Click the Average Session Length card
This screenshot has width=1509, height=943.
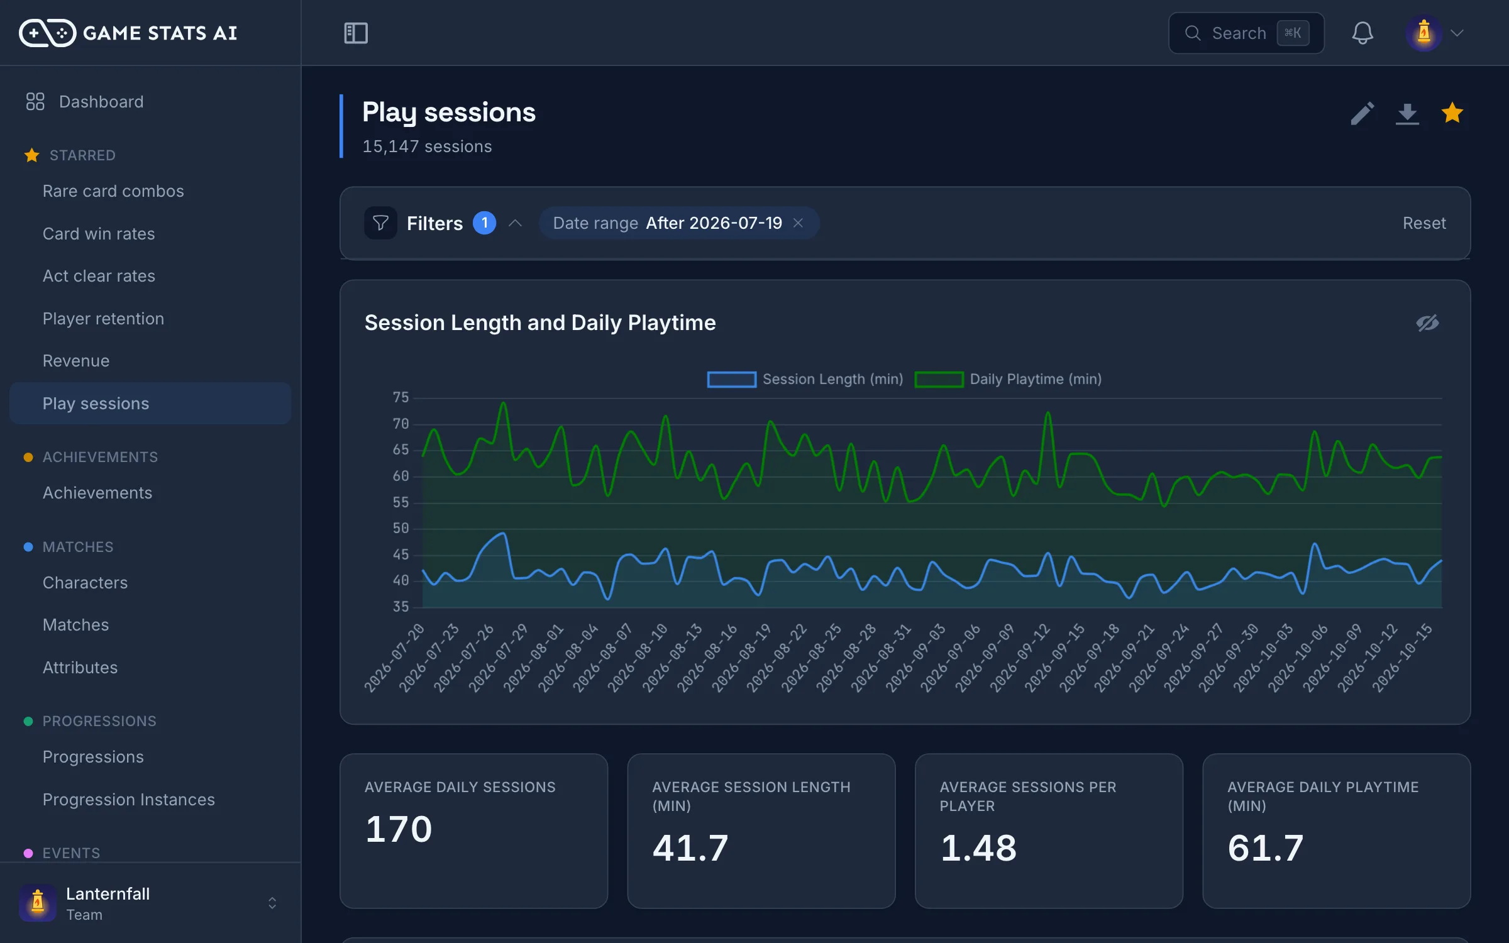(761, 831)
